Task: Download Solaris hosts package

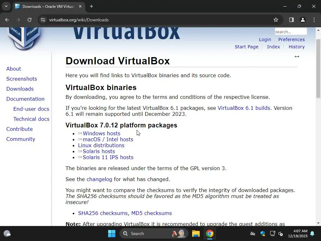Action: coord(99,151)
